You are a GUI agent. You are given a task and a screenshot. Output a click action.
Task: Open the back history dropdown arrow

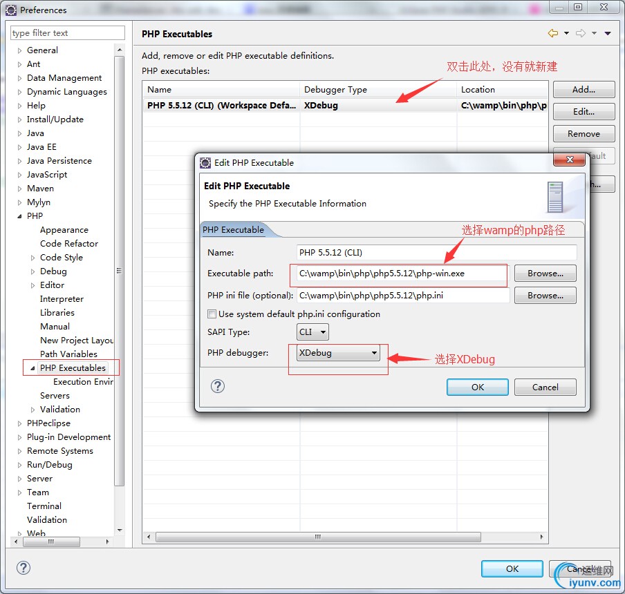point(566,33)
